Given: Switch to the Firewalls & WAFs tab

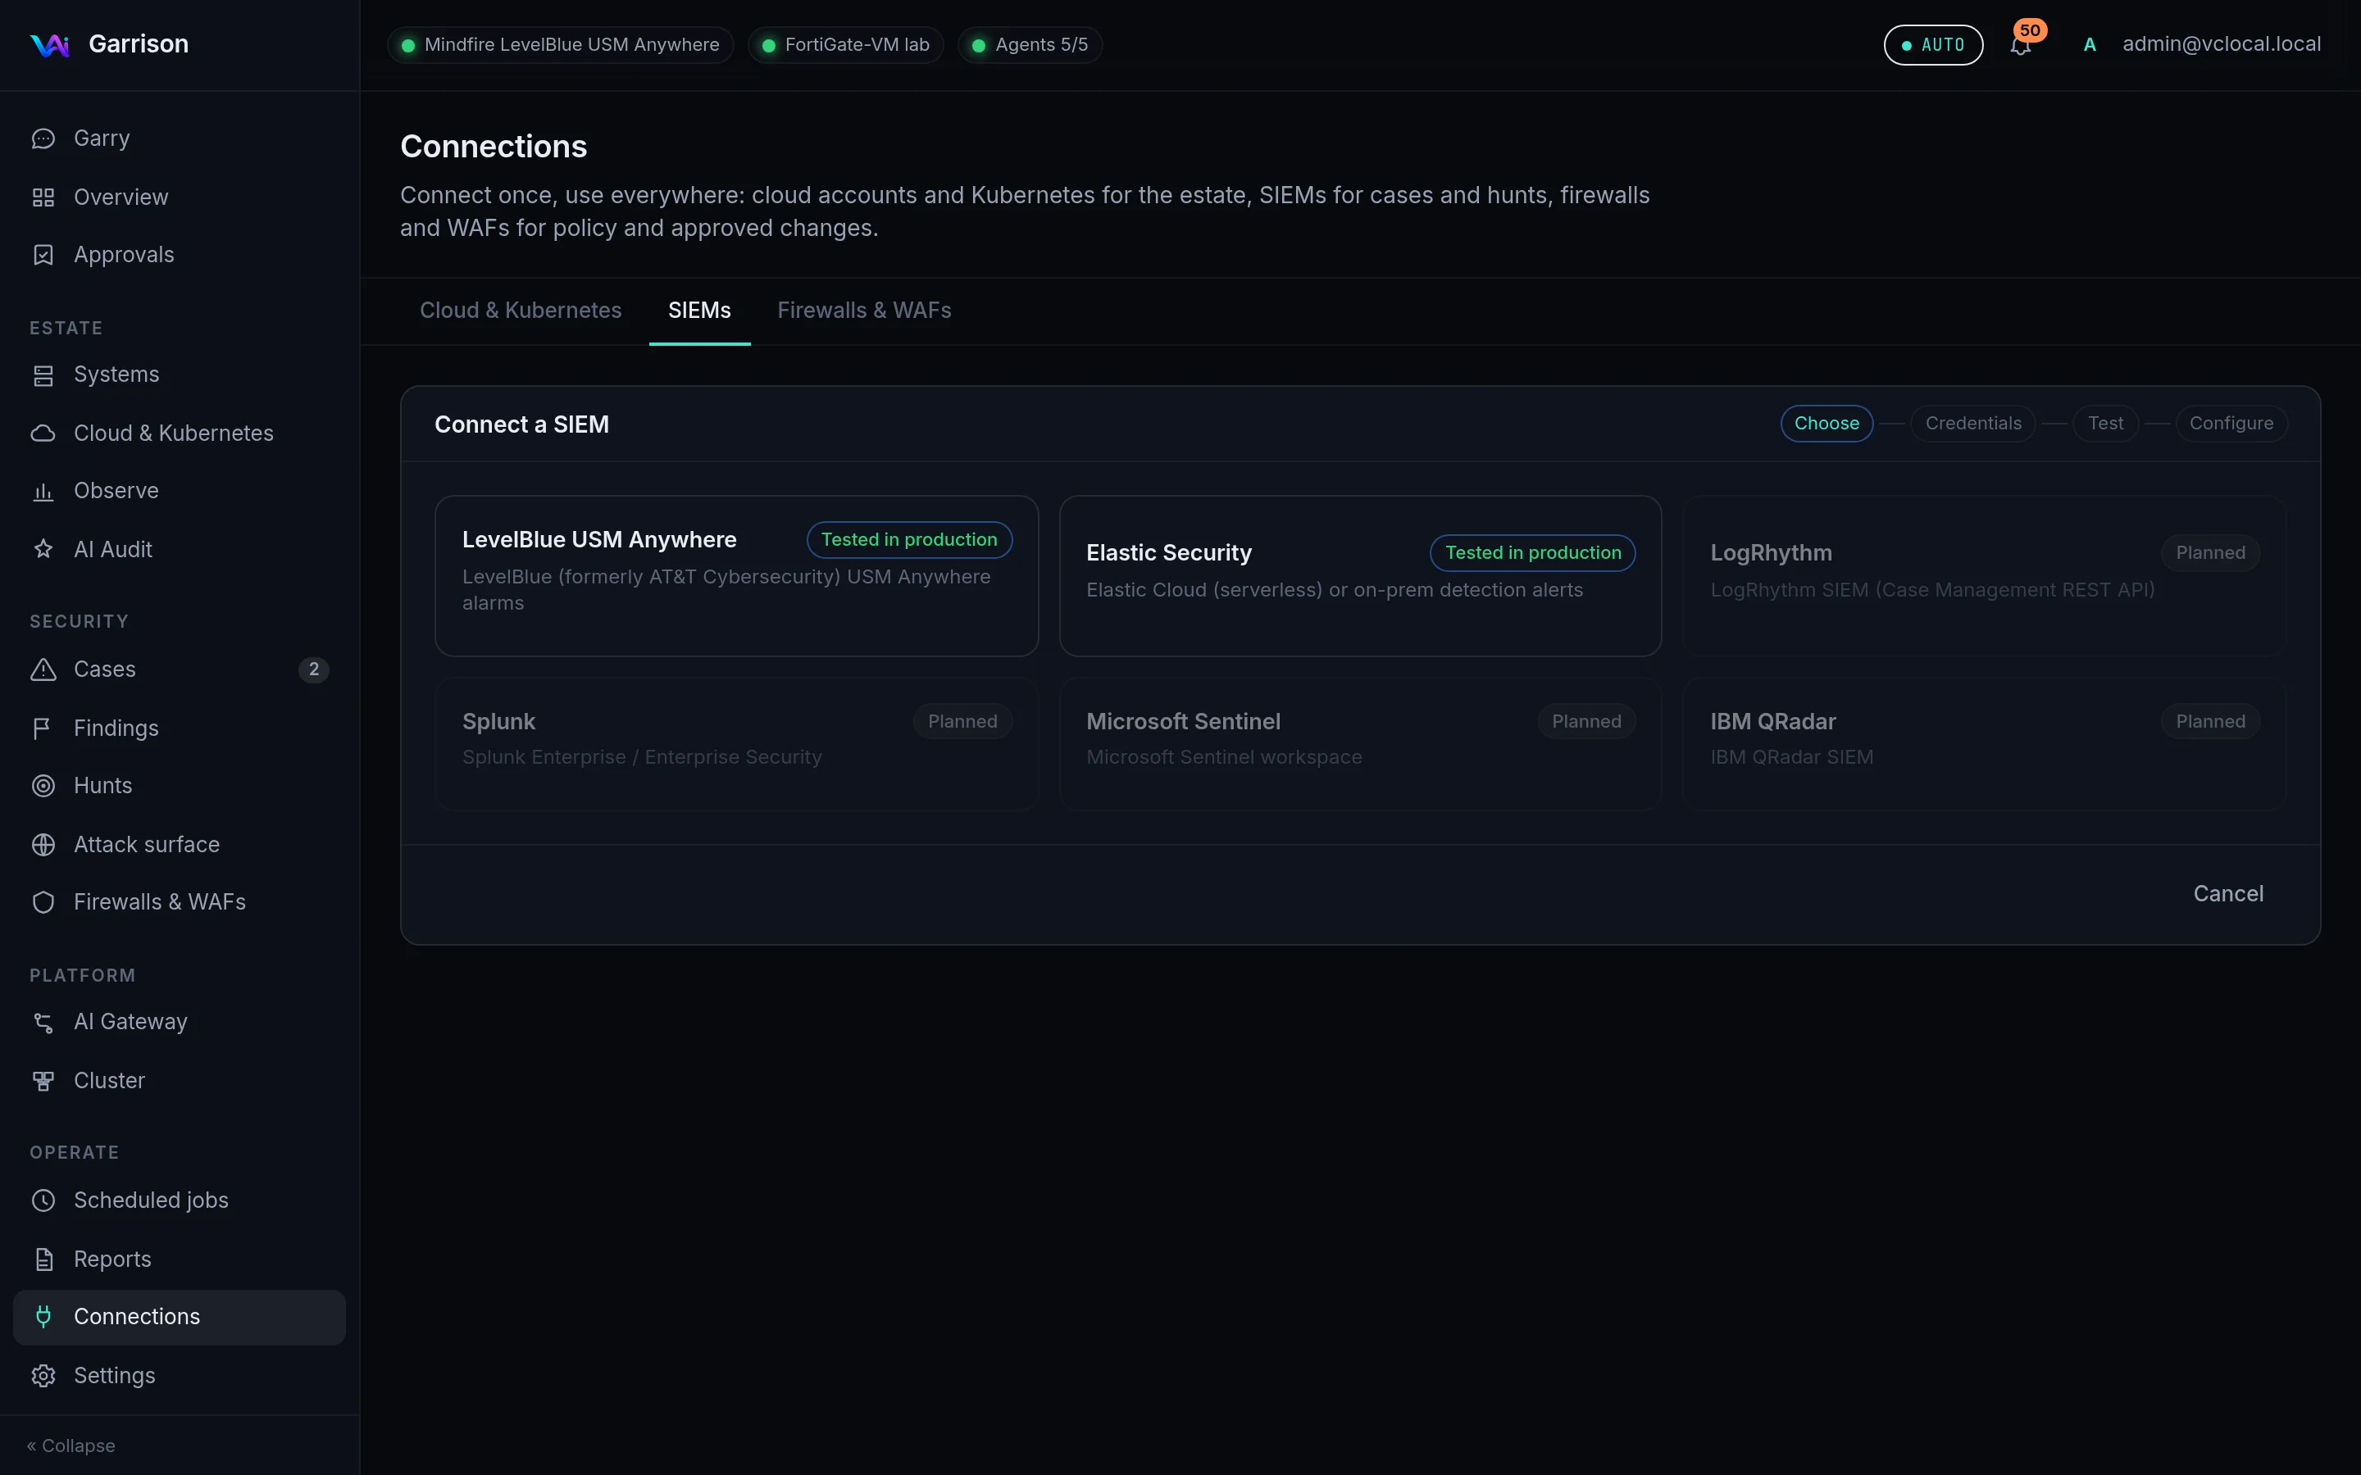Looking at the screenshot, I should [863, 311].
